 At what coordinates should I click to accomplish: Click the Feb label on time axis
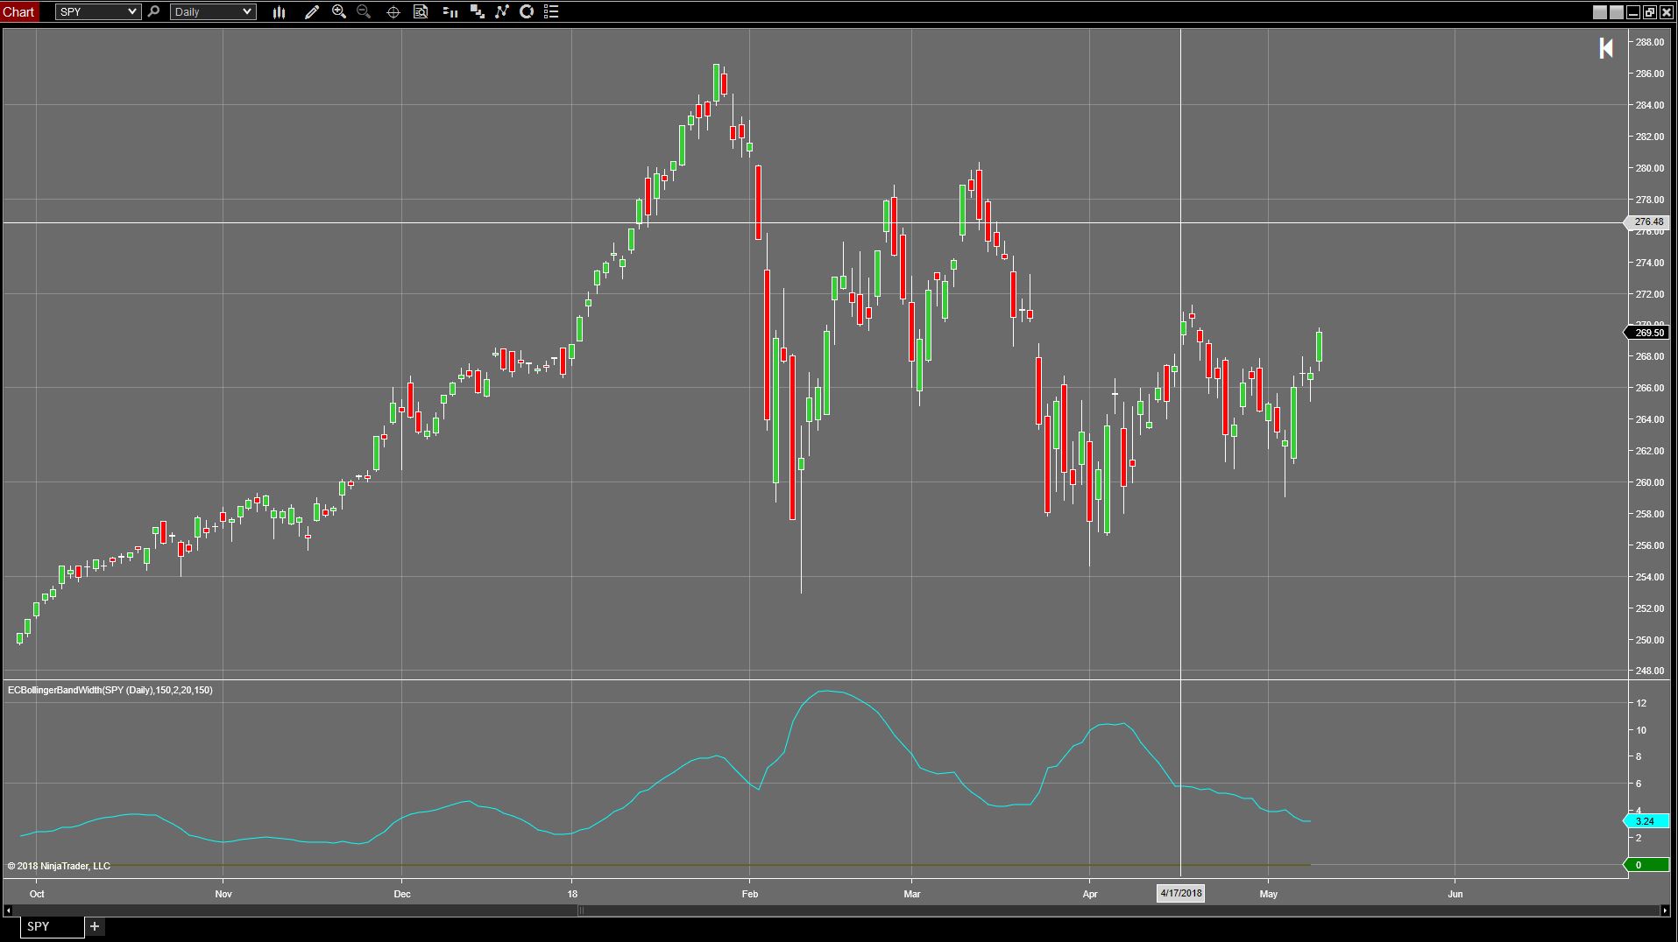click(749, 894)
